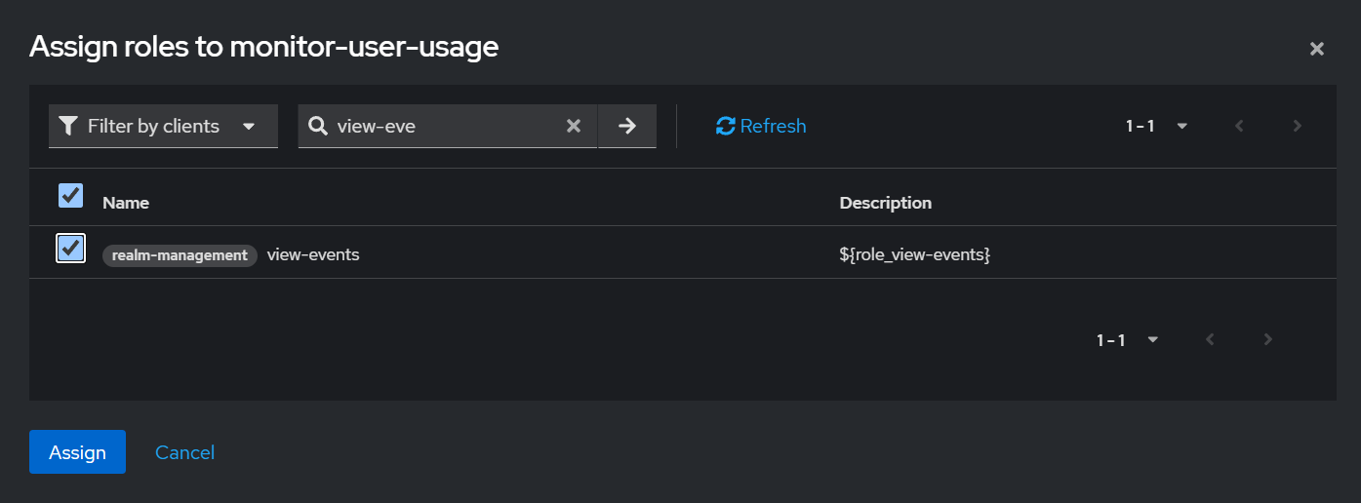This screenshot has width=1361, height=503.
Task: Go to previous page in bottom pagination
Action: pos(1210,340)
